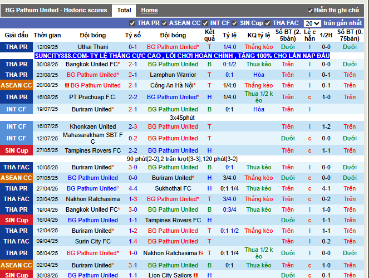Select the THA PR league cell on 12/09/25
Viewport: 369px width, 278px height.
pos(17,47)
